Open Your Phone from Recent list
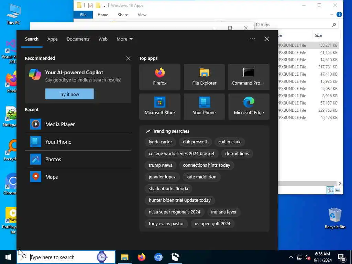 (78, 142)
